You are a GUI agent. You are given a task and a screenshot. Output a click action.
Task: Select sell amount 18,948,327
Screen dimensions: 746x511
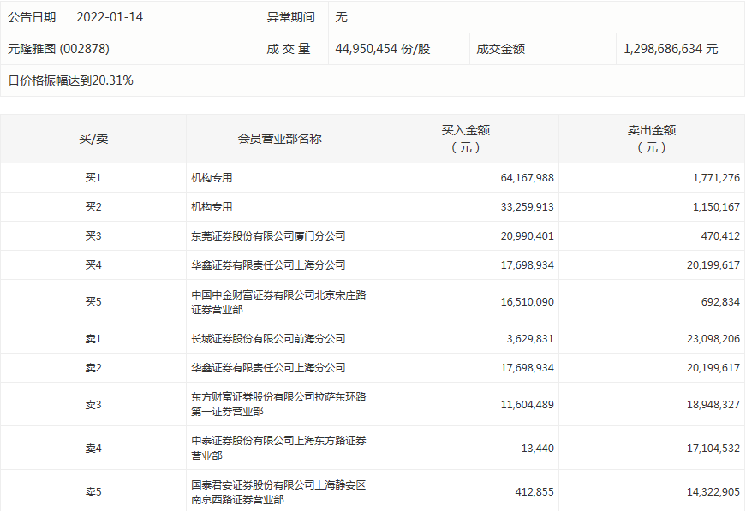(713, 405)
